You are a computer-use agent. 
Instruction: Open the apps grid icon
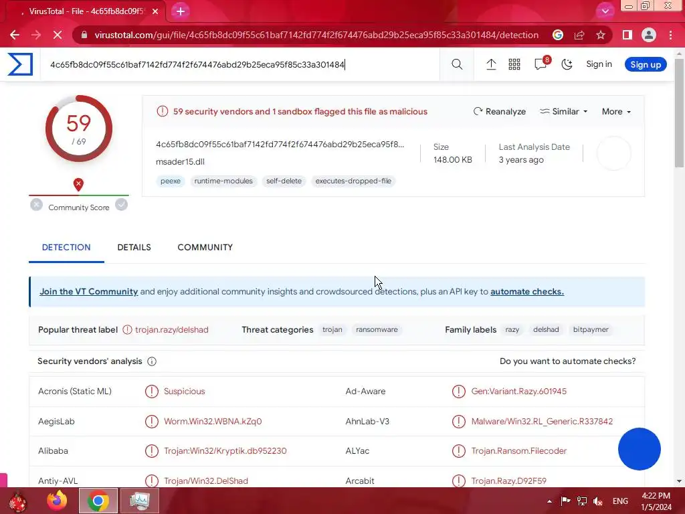tap(514, 64)
